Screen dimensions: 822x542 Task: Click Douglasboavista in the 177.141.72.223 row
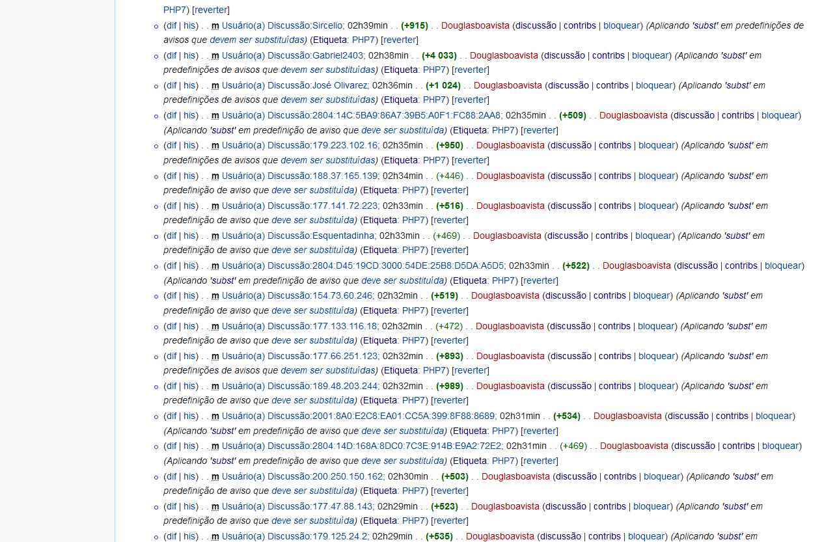510,206
